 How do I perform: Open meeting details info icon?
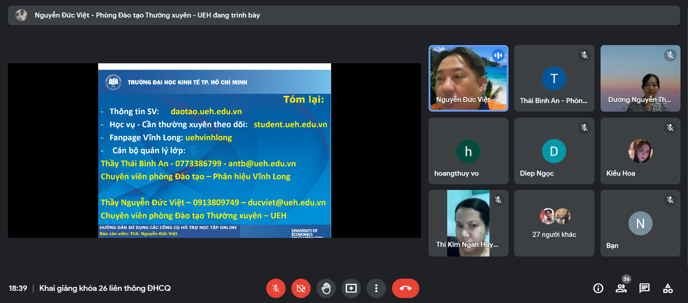598,288
